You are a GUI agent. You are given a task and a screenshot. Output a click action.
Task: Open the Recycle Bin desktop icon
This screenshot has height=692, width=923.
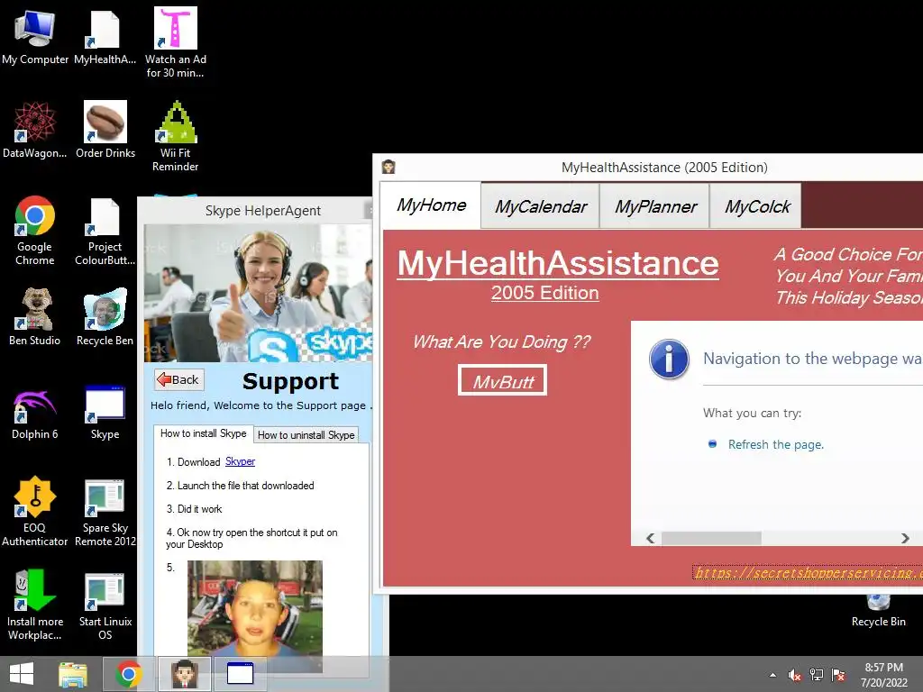(878, 611)
